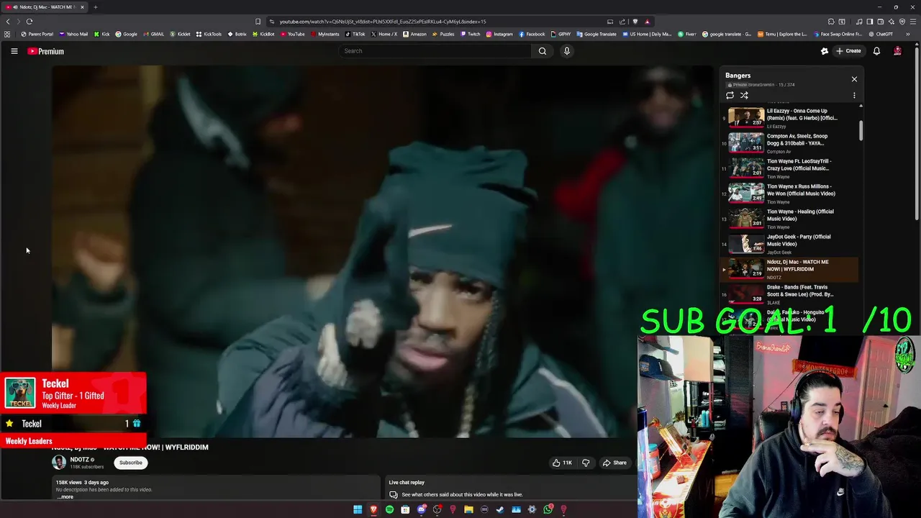
Task: Click the video player to pause
Action: click(383, 252)
